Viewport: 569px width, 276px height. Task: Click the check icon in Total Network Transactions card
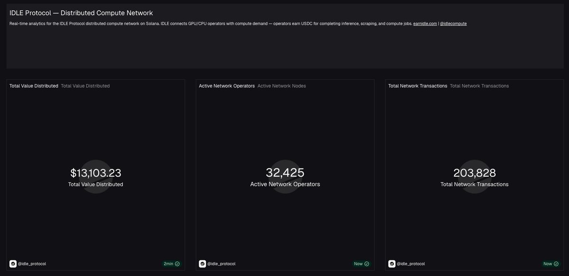coord(556,264)
